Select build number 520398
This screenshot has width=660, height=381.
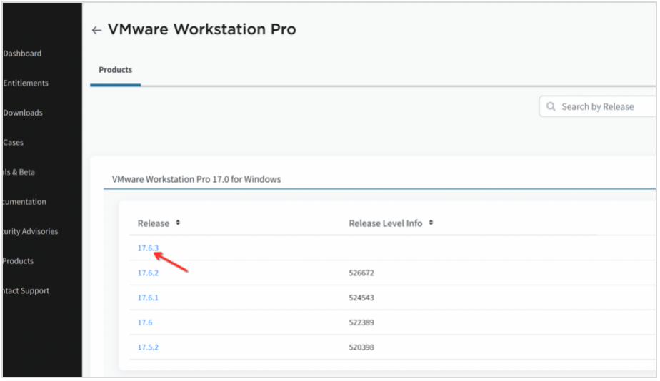coord(361,347)
